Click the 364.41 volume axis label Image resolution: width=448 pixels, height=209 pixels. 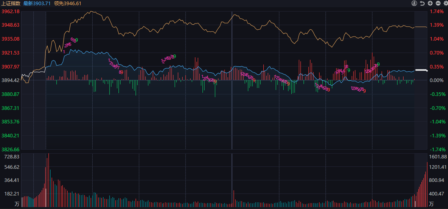tap(12, 181)
